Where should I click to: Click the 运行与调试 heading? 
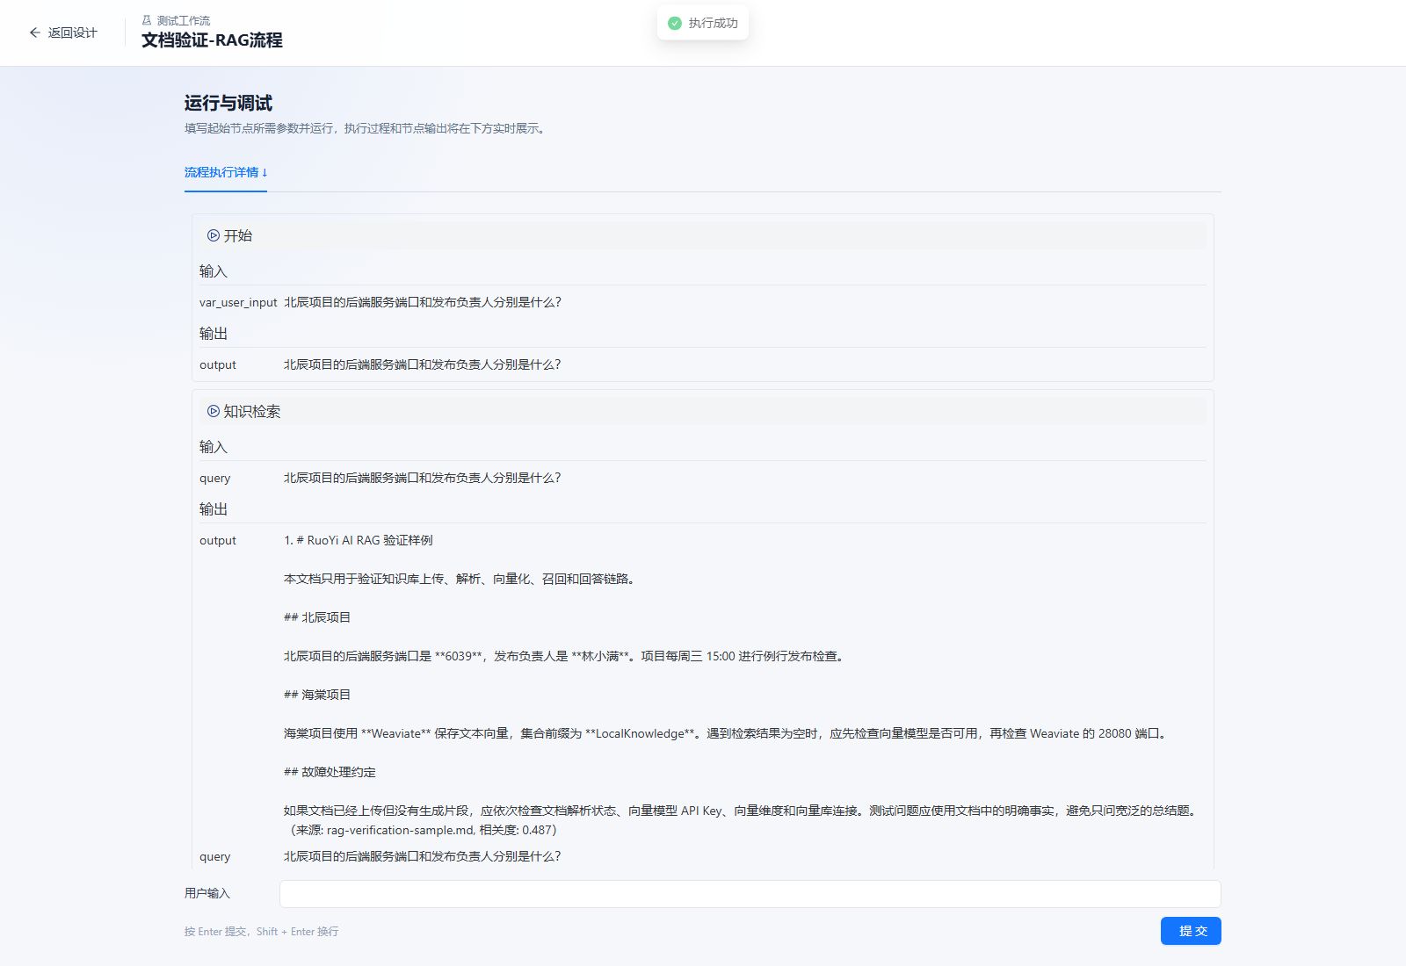(x=228, y=103)
